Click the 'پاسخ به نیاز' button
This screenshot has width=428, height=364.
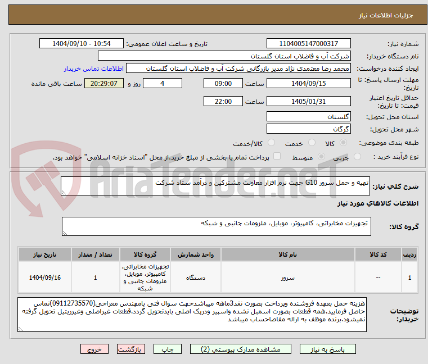click(327, 349)
